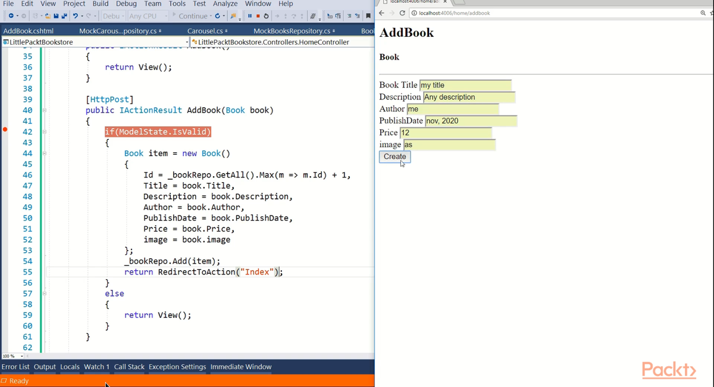Click the PublishDate input field
Viewport: 714px width, 387px height.
click(471, 121)
